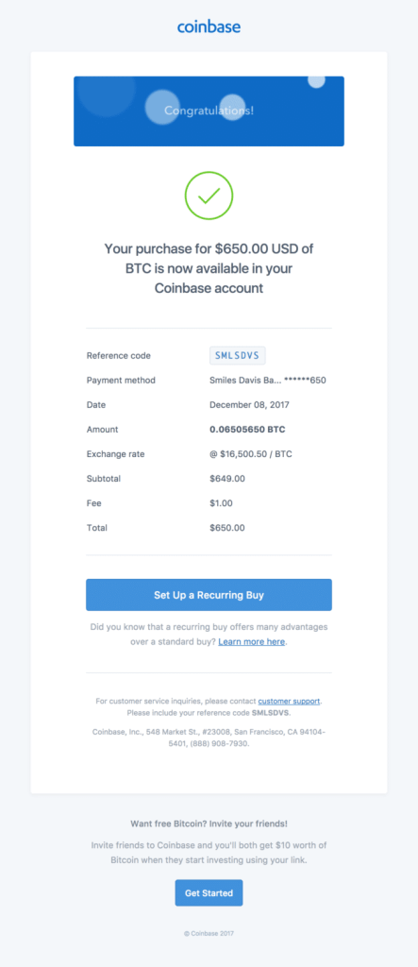The image size is (418, 967).
Task: Click the green checkmark circle icon
Action: tap(209, 195)
